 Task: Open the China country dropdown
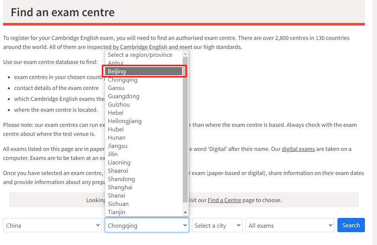(x=52, y=225)
